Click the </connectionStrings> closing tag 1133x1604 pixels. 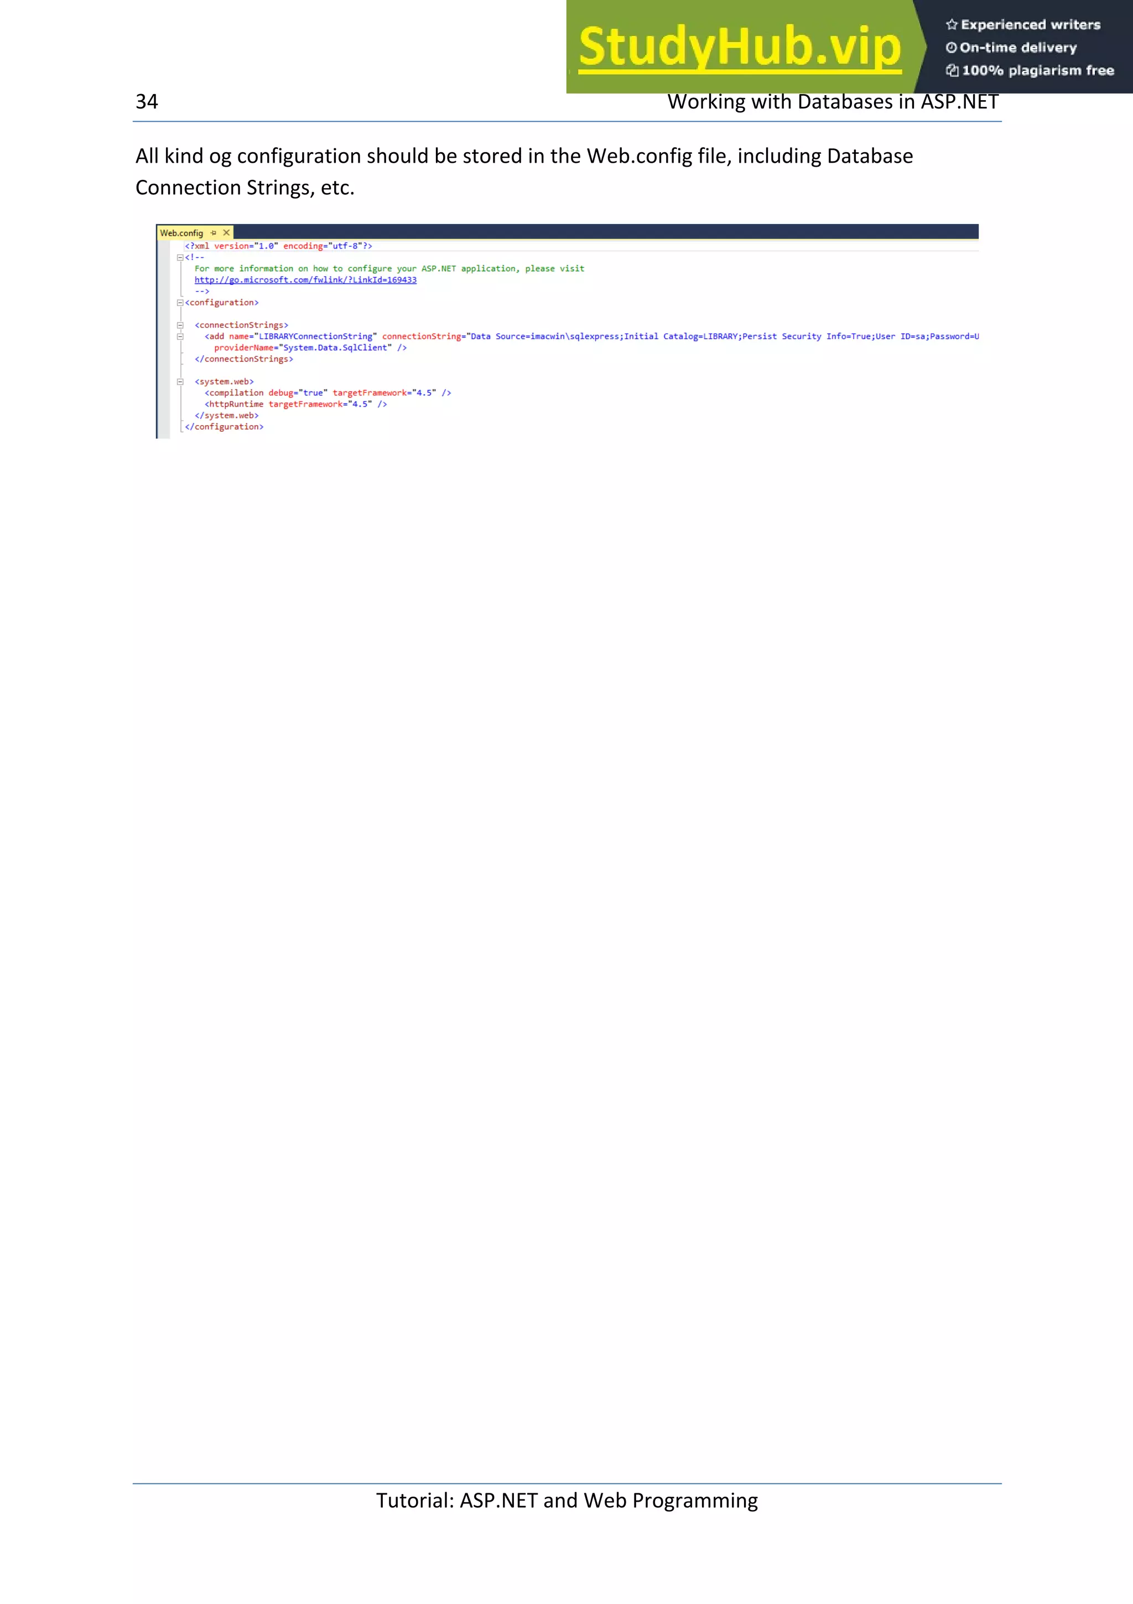click(x=243, y=359)
